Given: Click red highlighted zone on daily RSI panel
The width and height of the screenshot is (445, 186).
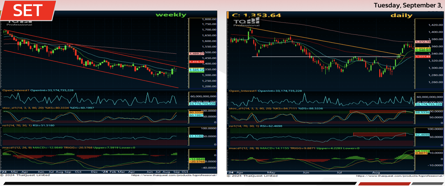Looking at the screenshot, I should (379, 134).
